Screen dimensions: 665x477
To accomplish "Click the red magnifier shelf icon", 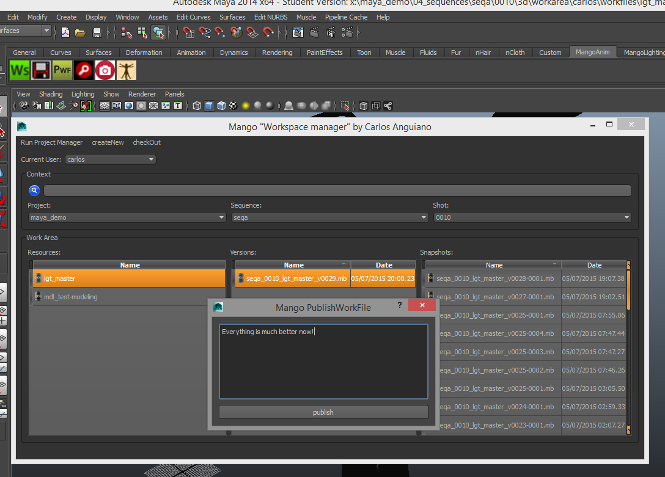I will tap(84, 70).
